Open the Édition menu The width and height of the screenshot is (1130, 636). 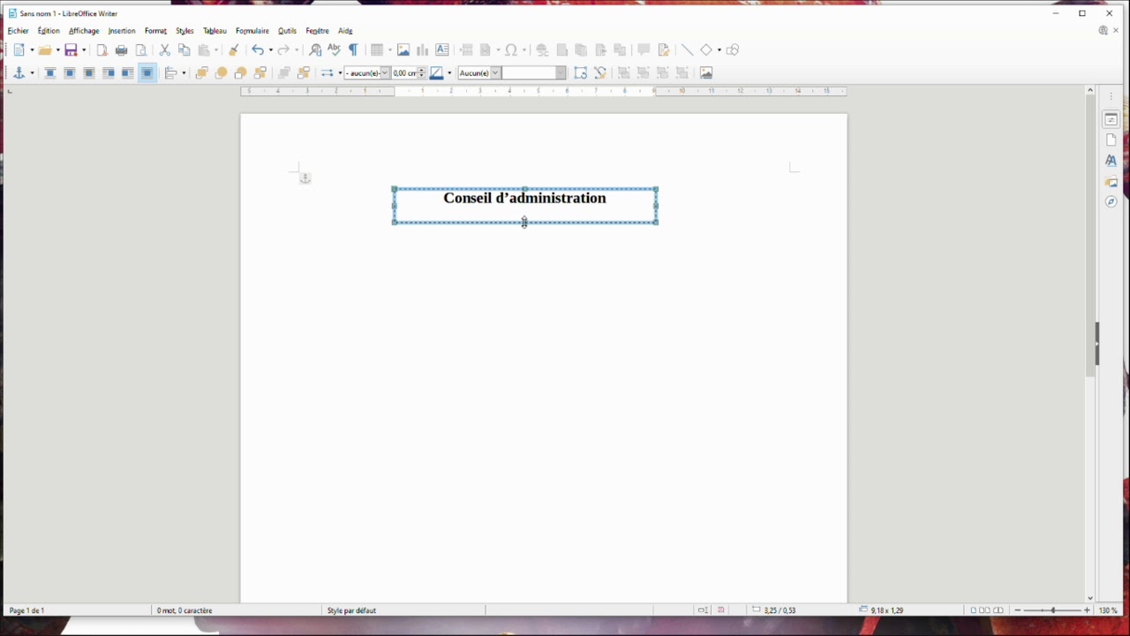tap(49, 31)
